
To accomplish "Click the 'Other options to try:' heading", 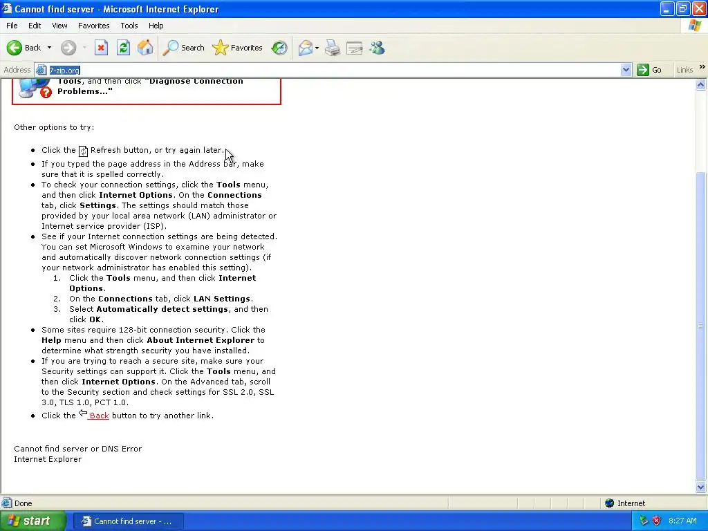I will 54,127.
